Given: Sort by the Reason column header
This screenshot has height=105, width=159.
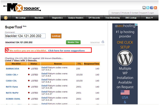Looking at the screenshot, I should tap(58, 64).
